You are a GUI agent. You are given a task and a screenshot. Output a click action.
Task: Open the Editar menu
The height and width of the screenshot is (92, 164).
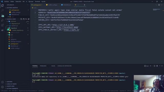[x=12, y=2]
